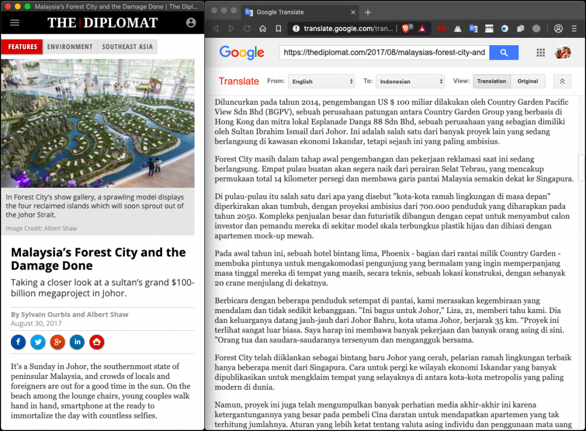Click The Diplomat logo
This screenshot has height=431, width=586.
(x=102, y=23)
